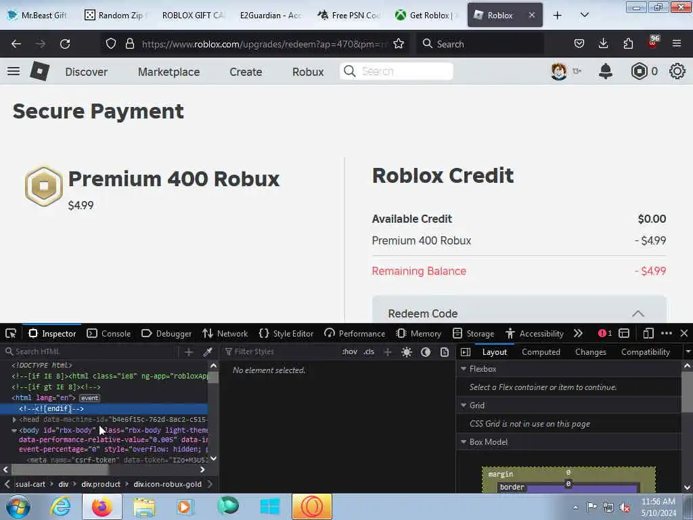693x520 pixels.
Task: Switch to the Changes sidebar tab
Action: (x=590, y=352)
